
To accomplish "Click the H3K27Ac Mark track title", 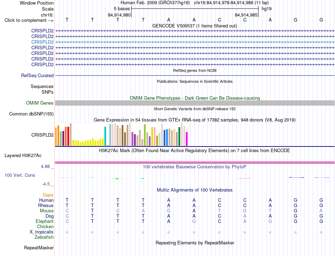I will [x=194, y=151].
